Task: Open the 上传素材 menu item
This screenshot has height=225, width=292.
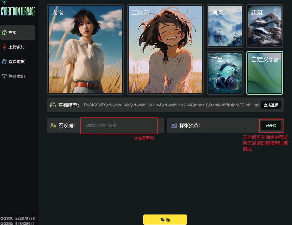Action: (x=17, y=47)
